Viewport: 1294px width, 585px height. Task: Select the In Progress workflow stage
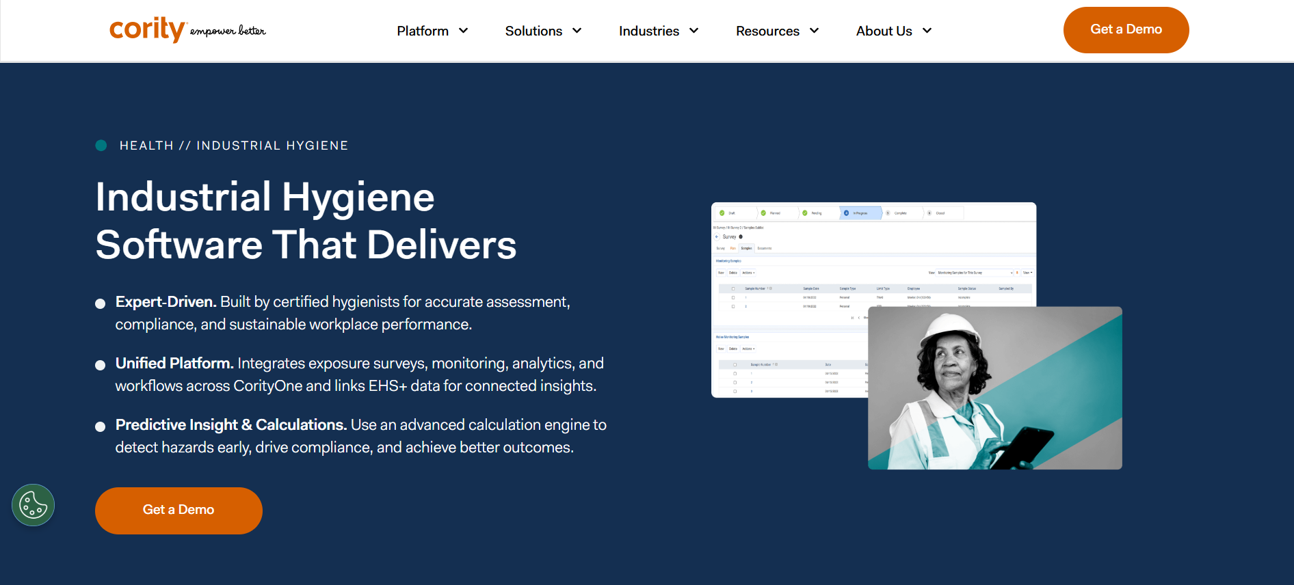[x=859, y=213]
